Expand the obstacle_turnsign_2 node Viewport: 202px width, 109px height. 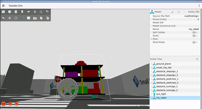point(152,90)
